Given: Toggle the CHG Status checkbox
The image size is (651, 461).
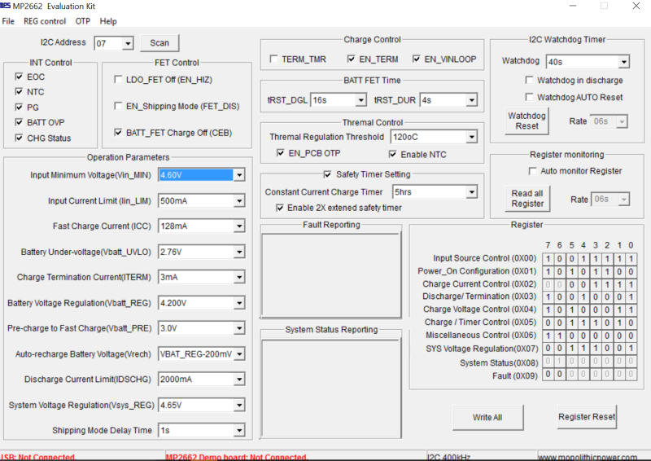Looking at the screenshot, I should pyautogui.click(x=19, y=138).
